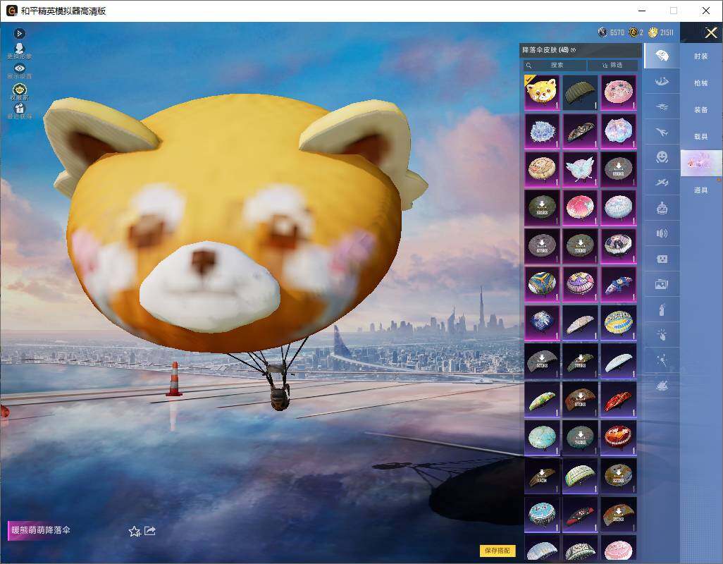Select the highlighted pink pet tab
The height and width of the screenshot is (564, 723).
(701, 164)
